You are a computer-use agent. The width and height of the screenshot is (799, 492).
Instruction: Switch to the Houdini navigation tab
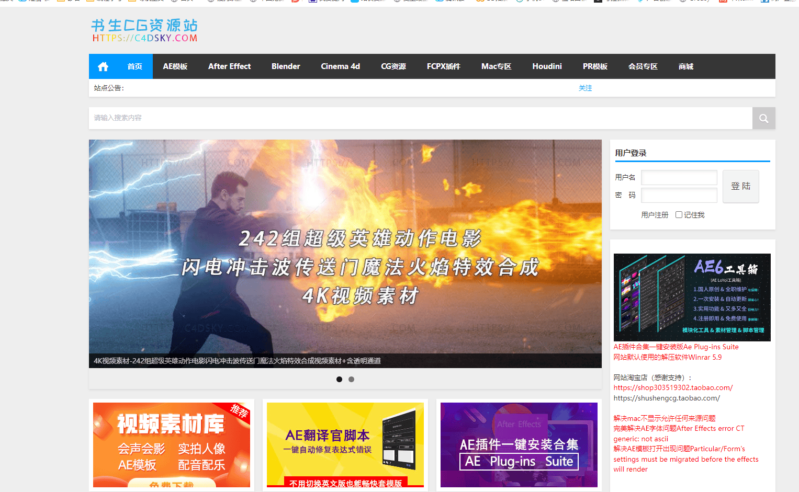click(547, 66)
